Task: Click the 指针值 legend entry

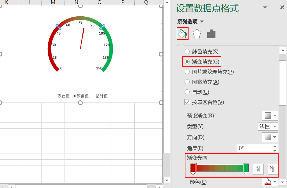Action: (x=102, y=96)
